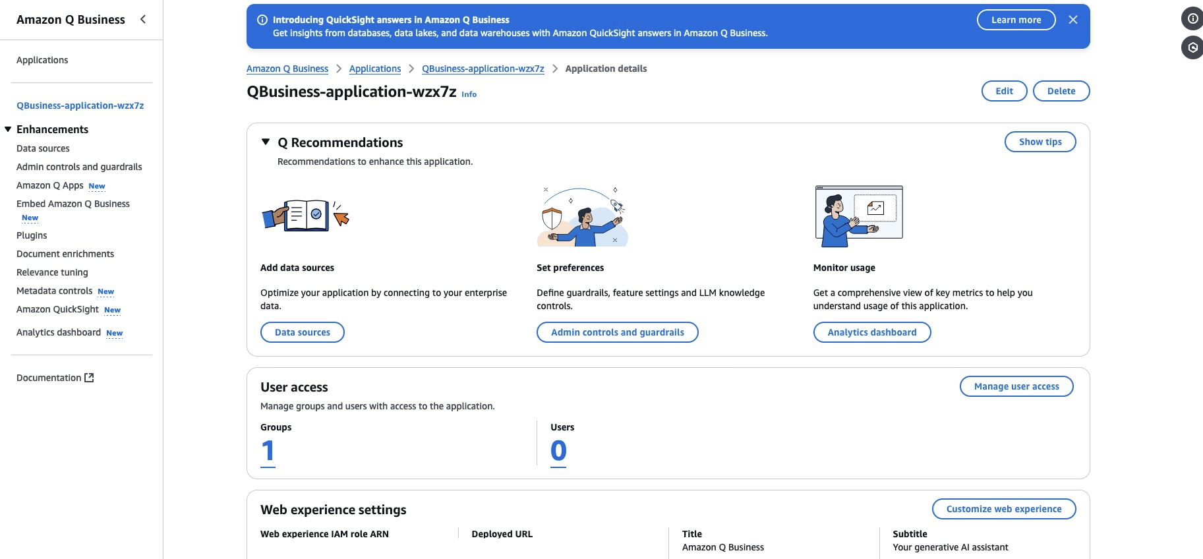Click the Application details breadcrumb text

(x=606, y=69)
